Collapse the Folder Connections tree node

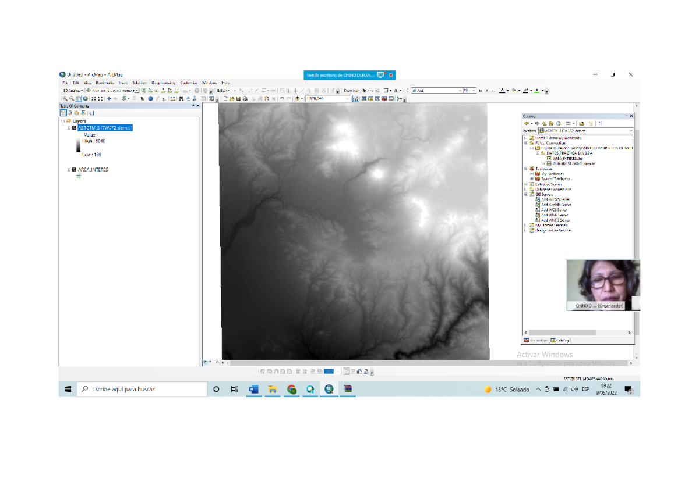click(525, 143)
